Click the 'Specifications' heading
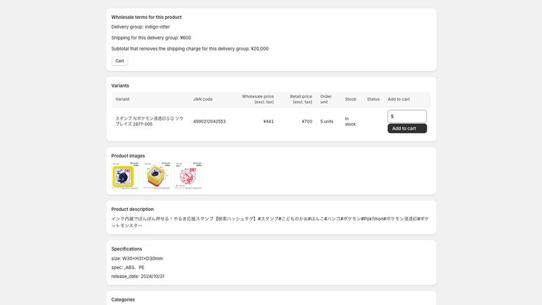 127,249
